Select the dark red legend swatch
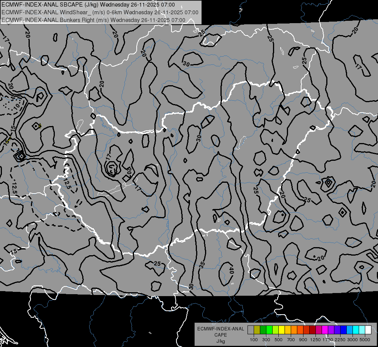The width and height of the screenshot is (378, 347). pyautogui.click(x=312, y=330)
